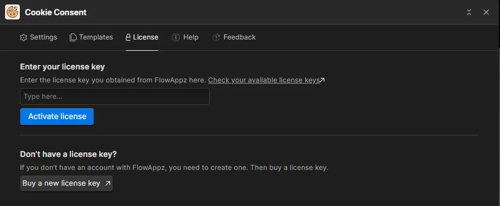Go to the Help tab
500x206 pixels.
(x=185, y=37)
